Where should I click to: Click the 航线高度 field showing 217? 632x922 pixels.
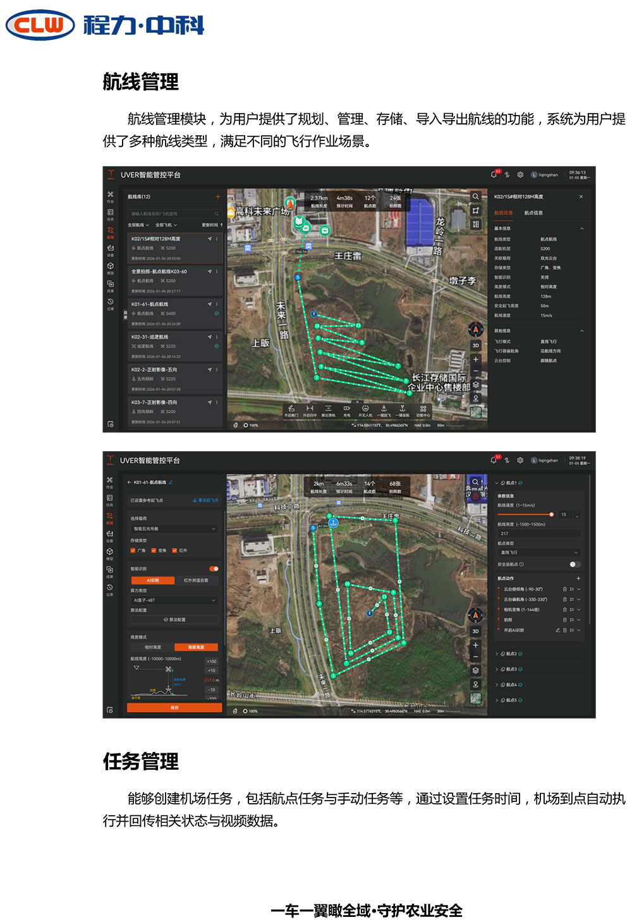(538, 533)
